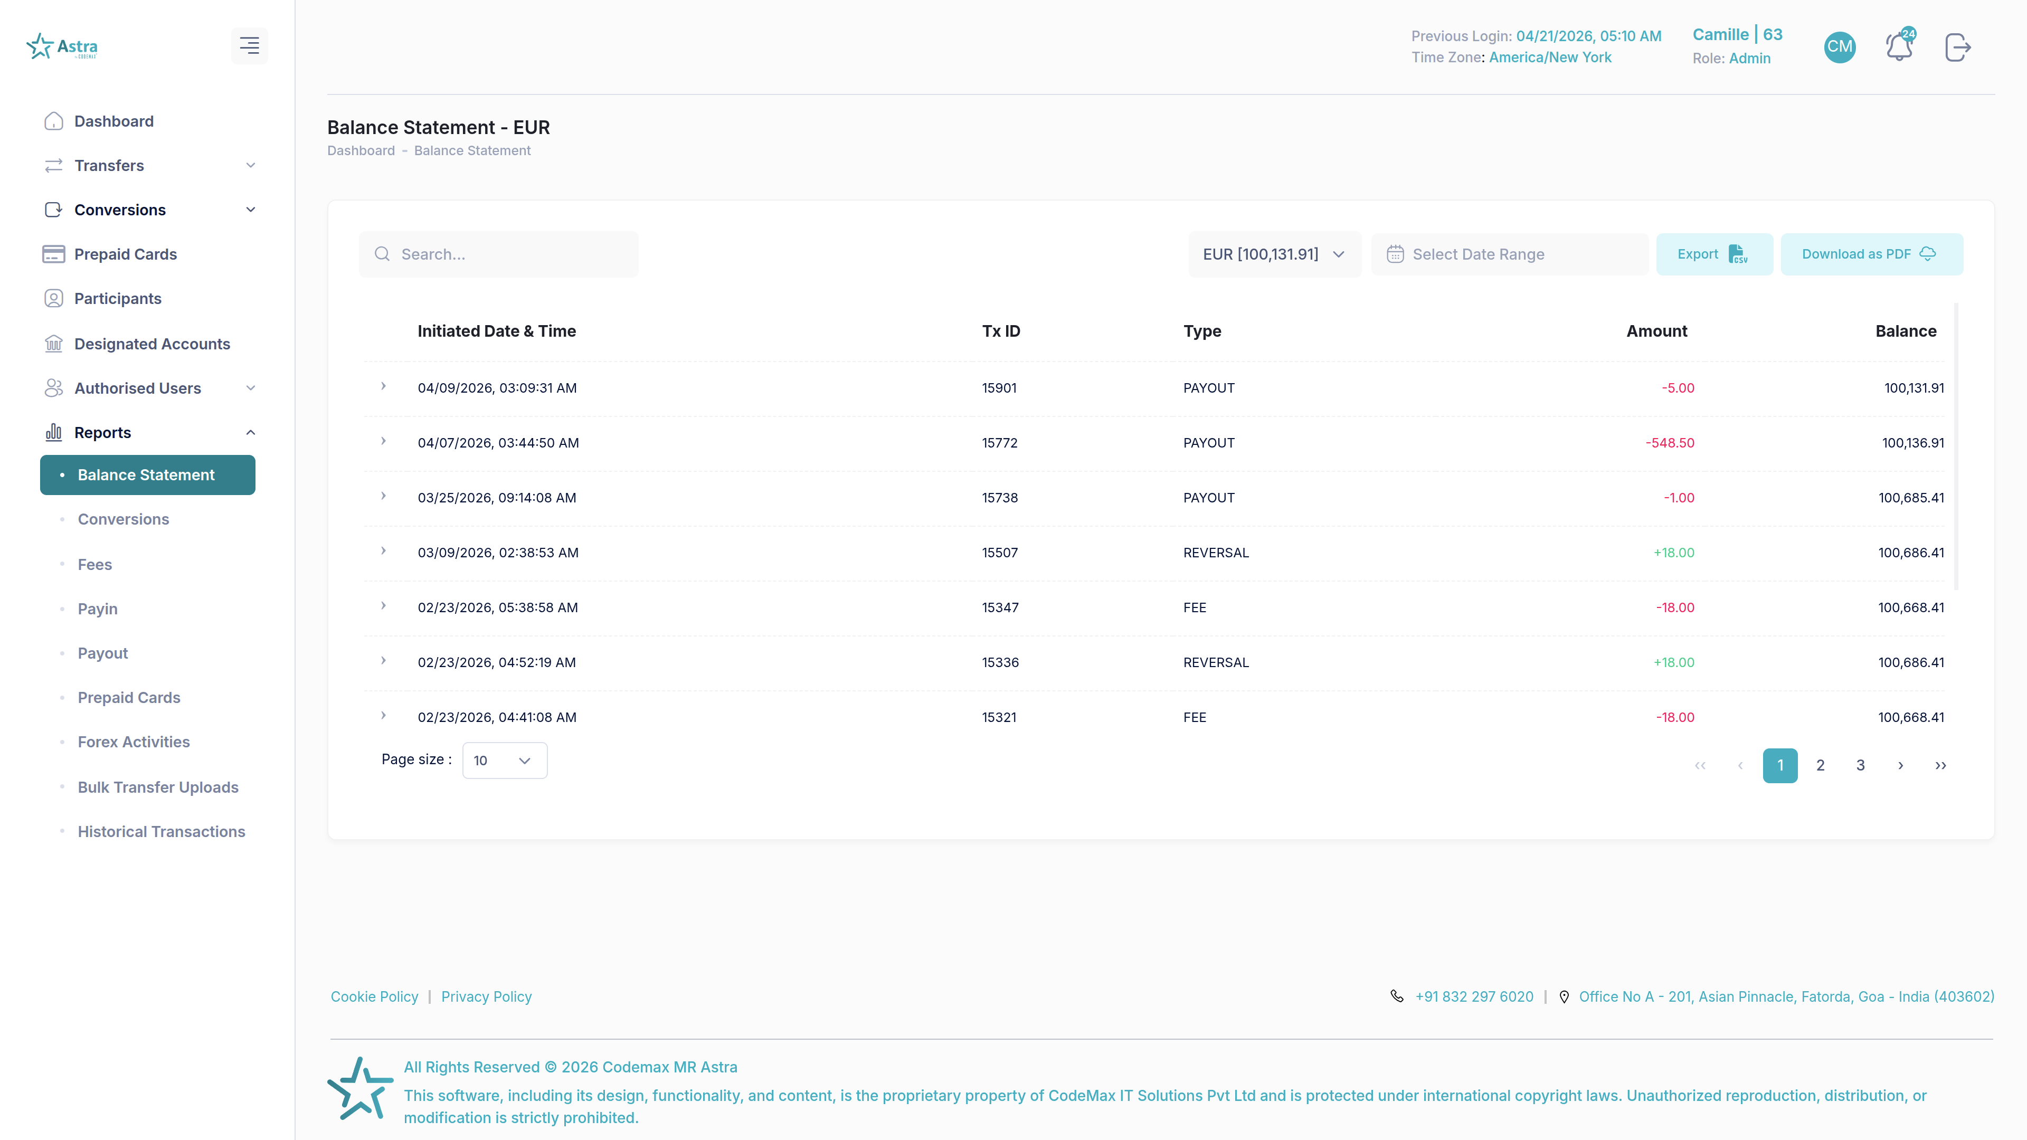Open the Page size dropdown
The height and width of the screenshot is (1140, 2027).
click(x=505, y=761)
